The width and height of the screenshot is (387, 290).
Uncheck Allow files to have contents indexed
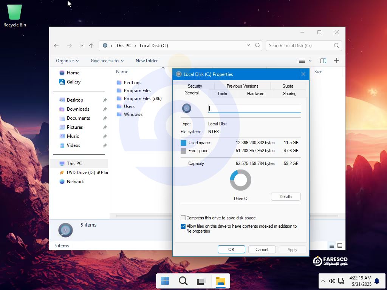click(183, 227)
